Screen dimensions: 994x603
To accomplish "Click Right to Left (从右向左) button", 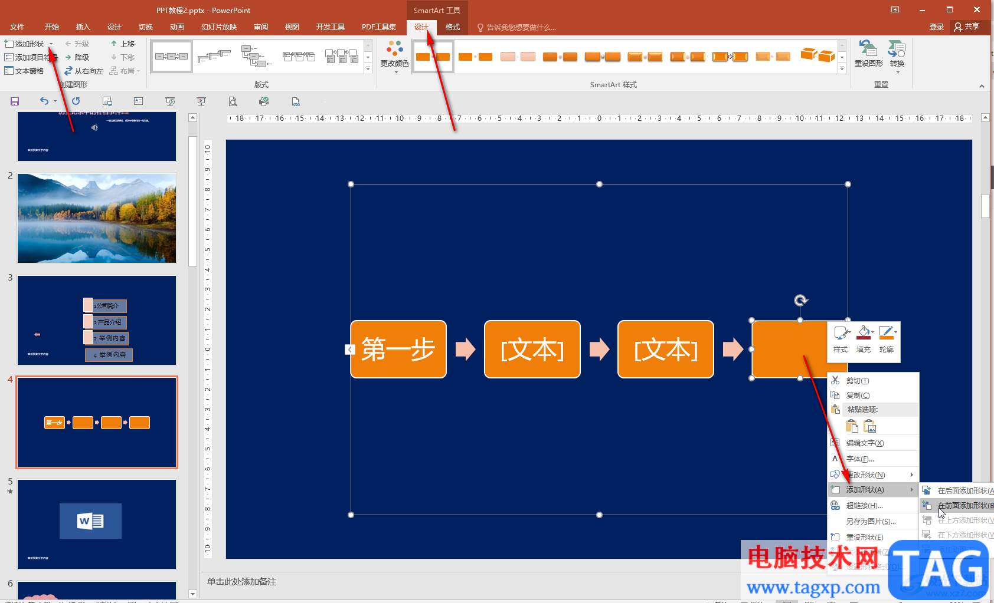I will [84, 71].
